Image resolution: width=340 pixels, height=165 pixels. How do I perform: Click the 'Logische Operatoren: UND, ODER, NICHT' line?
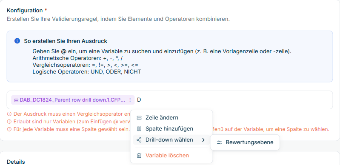(x=87, y=71)
